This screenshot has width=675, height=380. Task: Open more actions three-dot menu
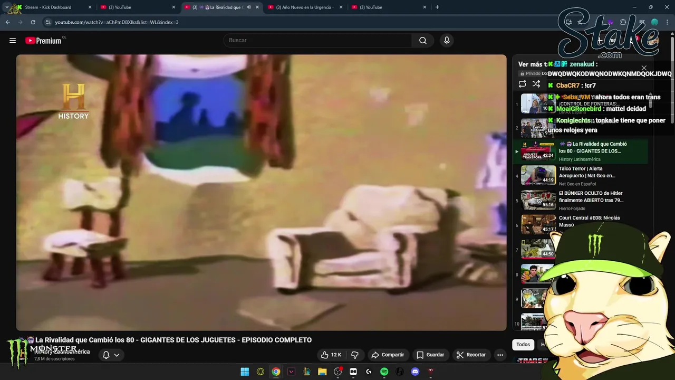[x=500, y=355]
